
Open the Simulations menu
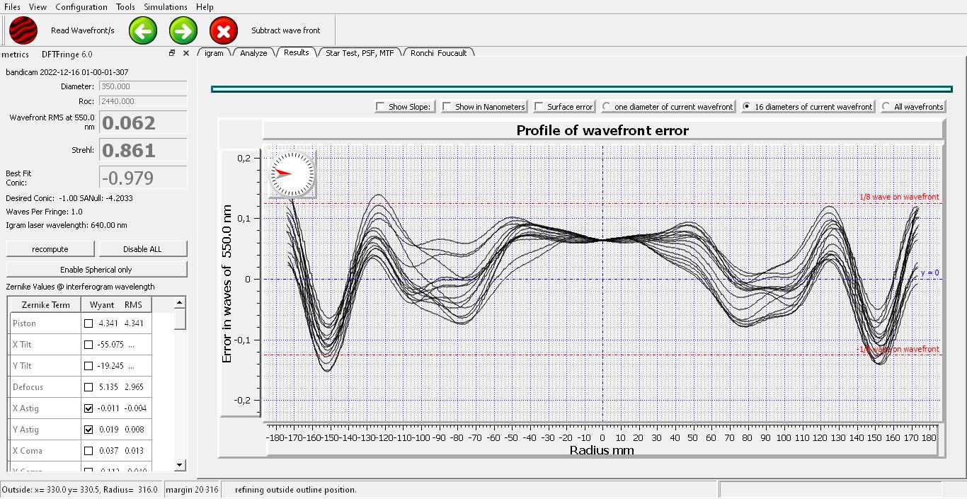click(166, 6)
